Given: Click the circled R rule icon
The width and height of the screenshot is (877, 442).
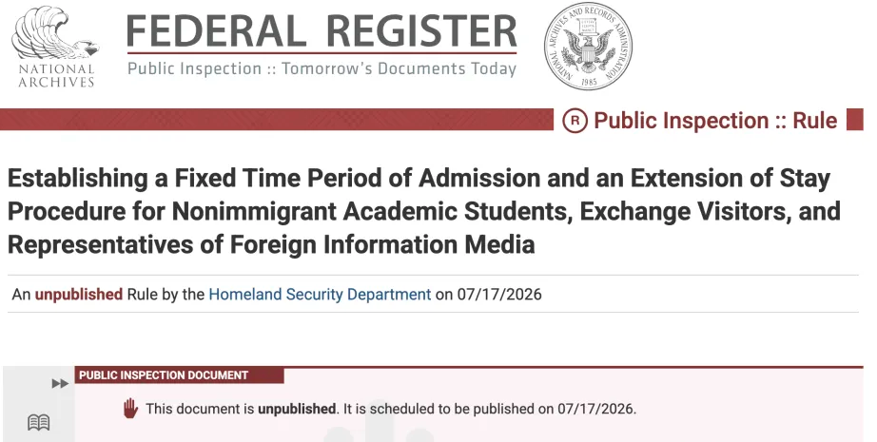Looking at the screenshot, I should (x=575, y=121).
